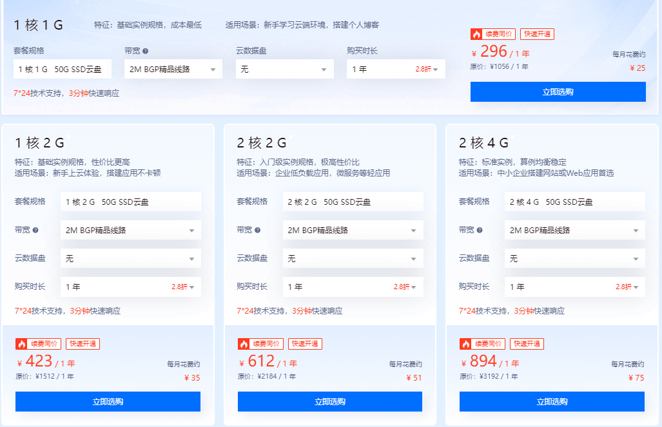The width and height of the screenshot is (662, 427).
Task: Click 立即选购 for the 2核2G plan
Action: [328, 401]
